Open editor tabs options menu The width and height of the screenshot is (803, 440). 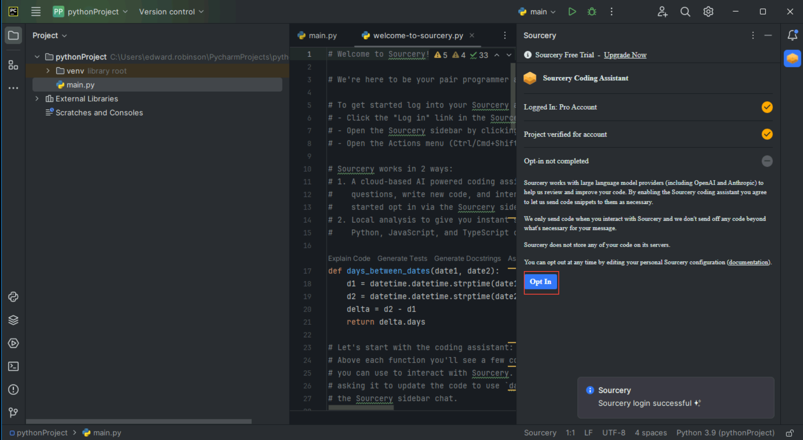click(x=504, y=35)
